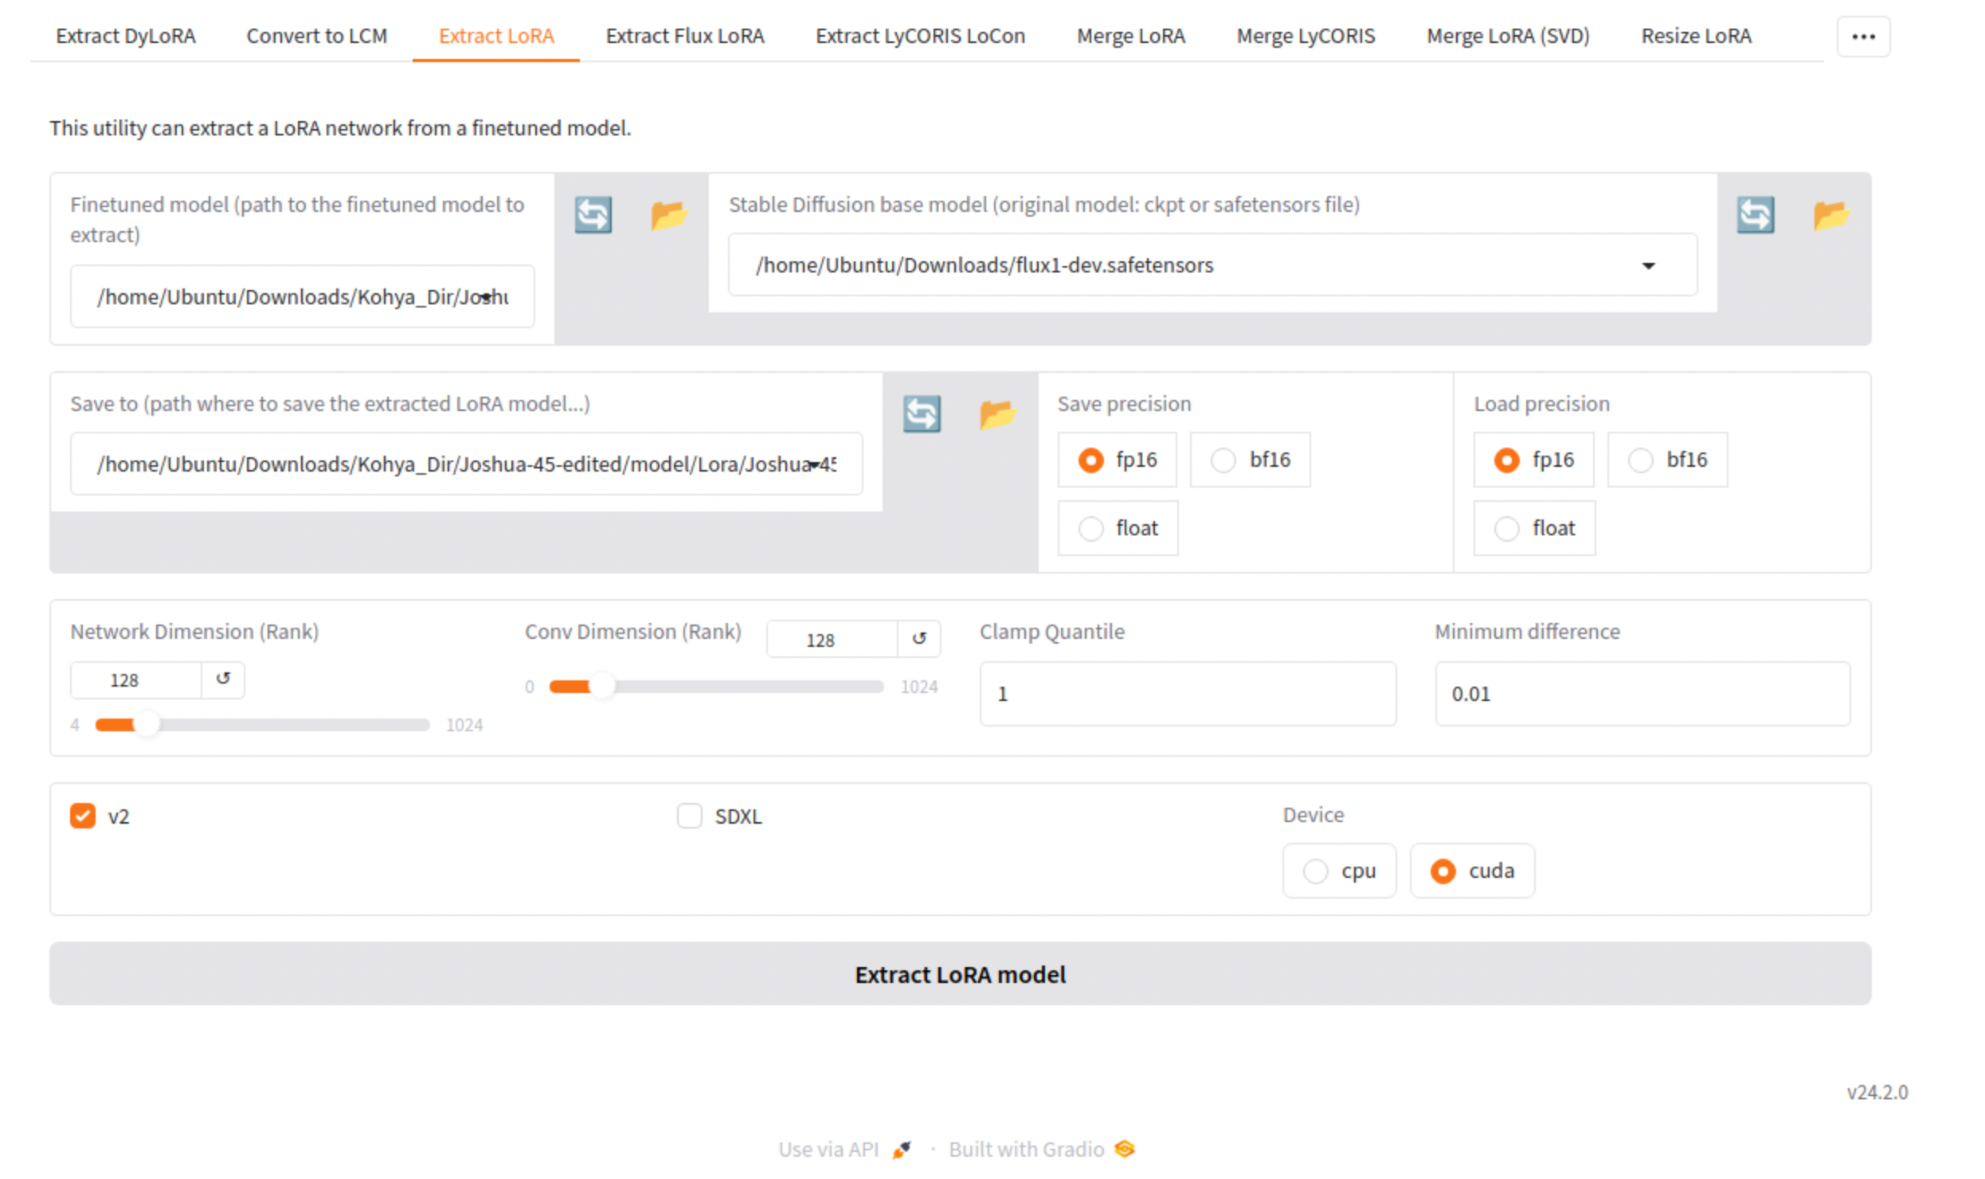Open folder browser for Save to path
1985x1179 pixels.
[996, 414]
